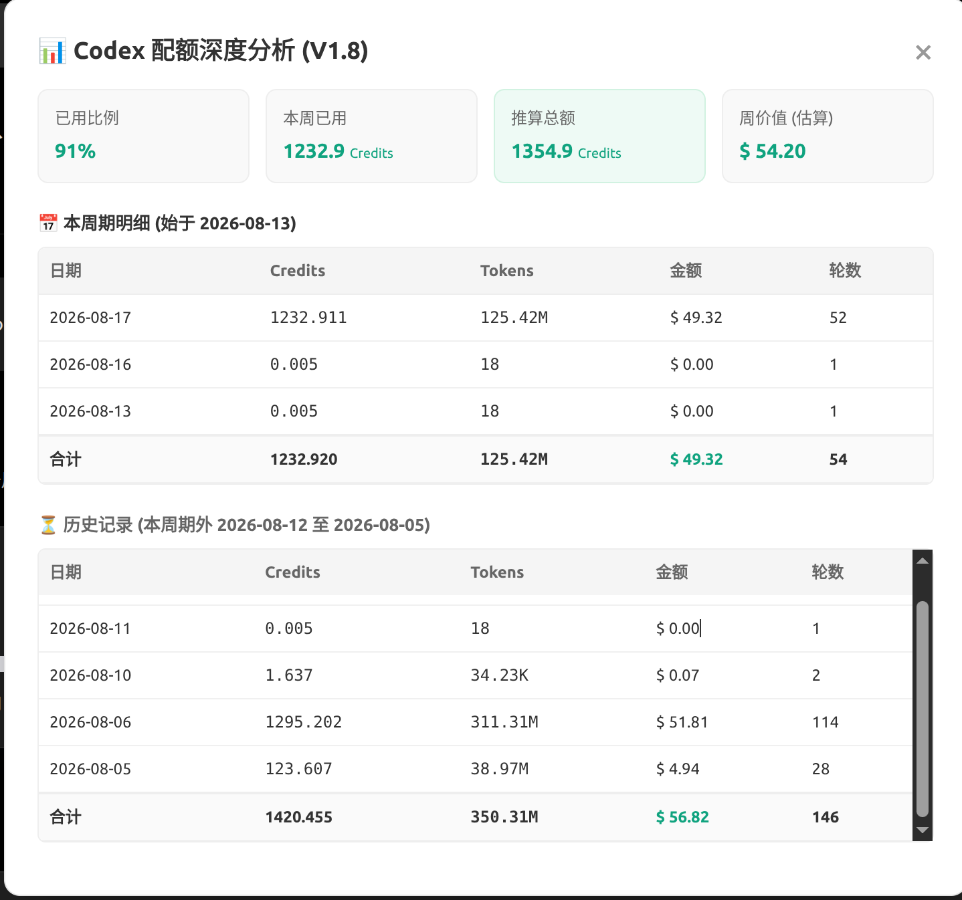Viewport: 962px width, 900px height.
Task: Click the amount $ 0.00 on the 2026-08-11 row
Action: tap(678, 629)
